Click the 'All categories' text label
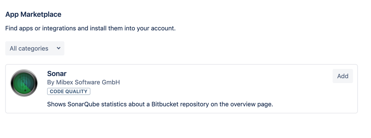Screen dimensions: 371x138 [x=29, y=48]
